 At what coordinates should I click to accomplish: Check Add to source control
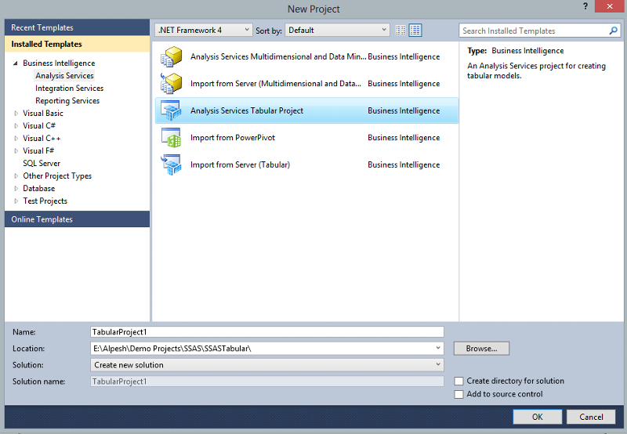coord(459,394)
